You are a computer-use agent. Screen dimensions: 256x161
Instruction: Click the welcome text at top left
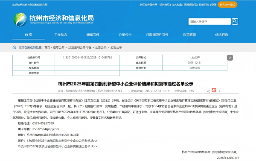[x=30, y=5]
